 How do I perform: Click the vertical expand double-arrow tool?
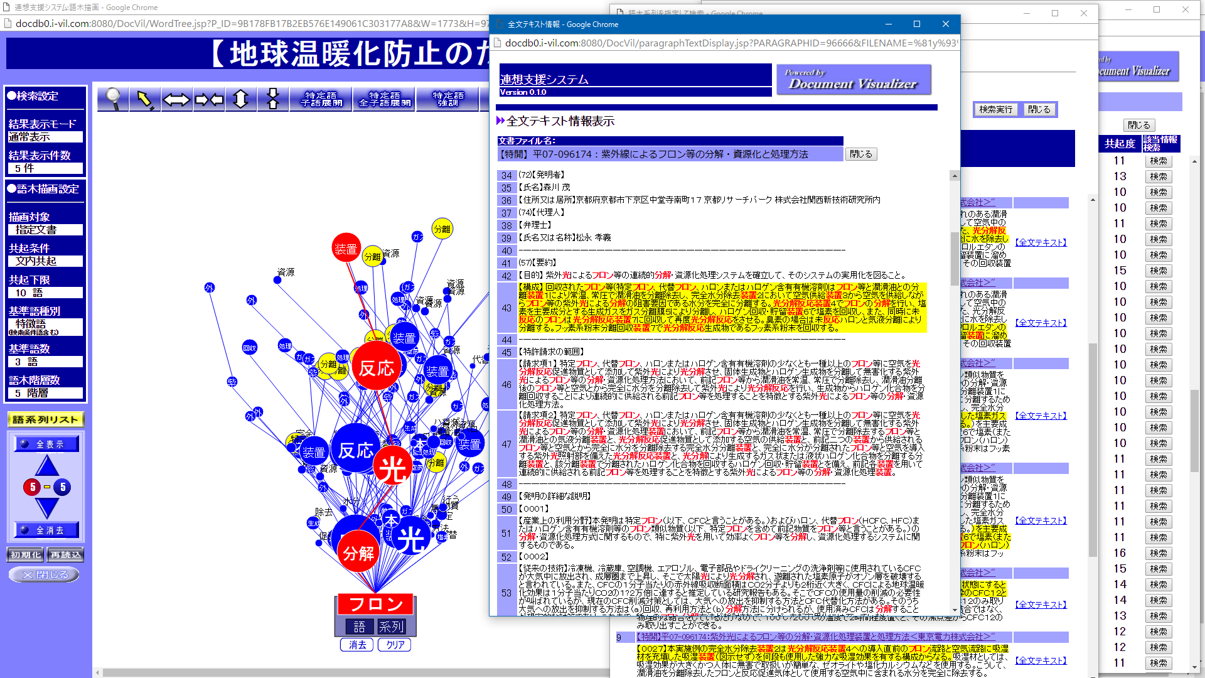(x=241, y=99)
